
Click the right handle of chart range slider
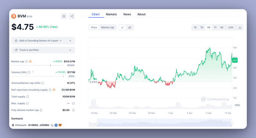232,122
